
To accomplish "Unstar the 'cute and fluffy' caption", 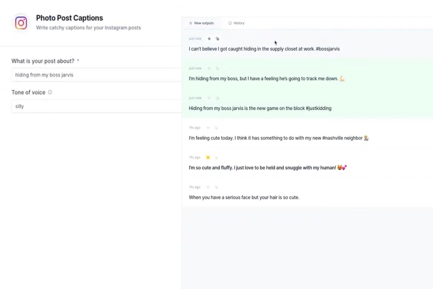I will pos(208,158).
